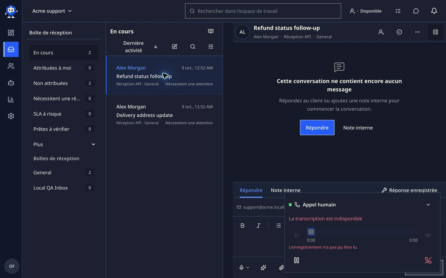The height and width of the screenshot is (278, 446).
Task: Open the reports chart icon in sidebar
Action: pyautogui.click(x=11, y=100)
